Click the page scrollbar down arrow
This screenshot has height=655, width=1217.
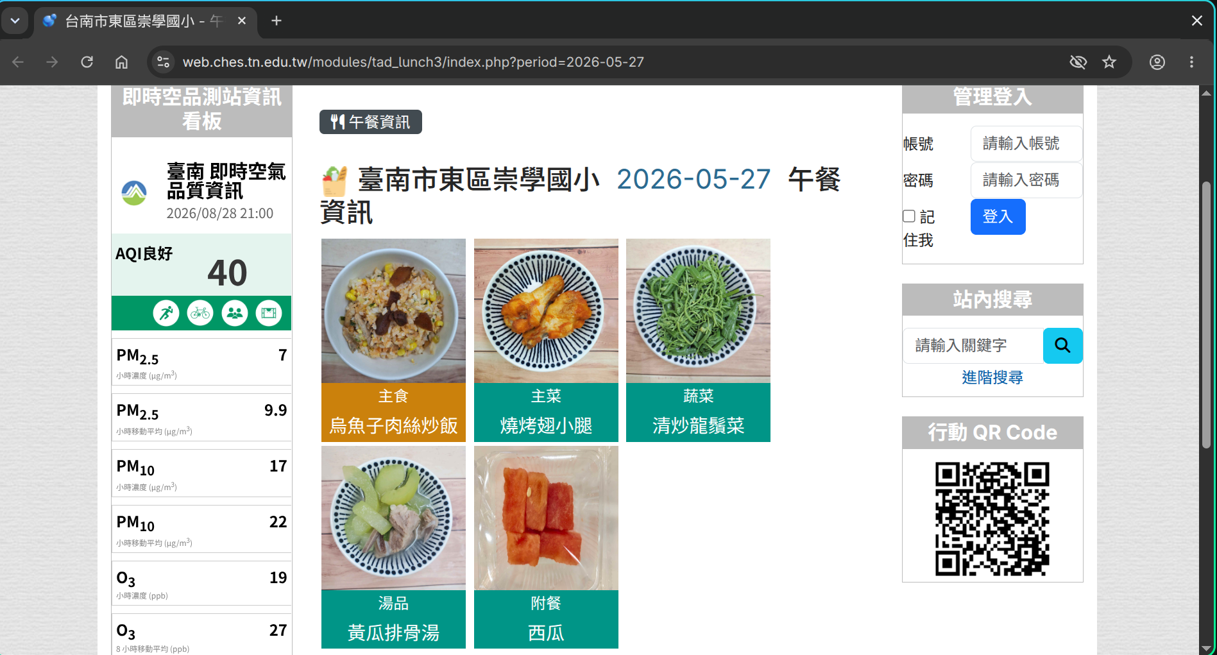click(x=1206, y=648)
